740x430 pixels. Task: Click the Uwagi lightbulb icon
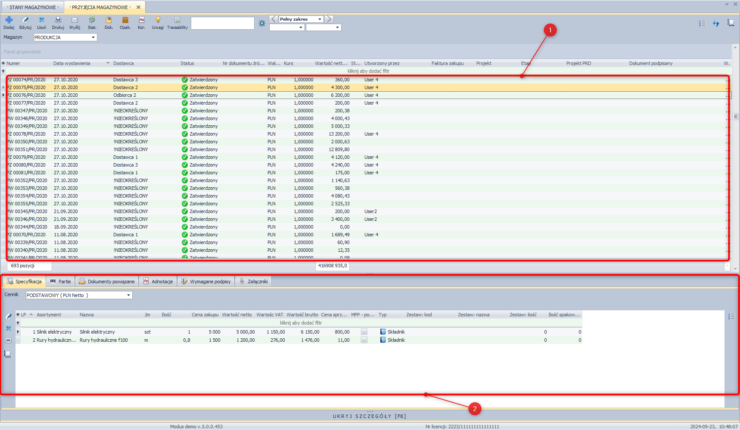click(x=158, y=20)
